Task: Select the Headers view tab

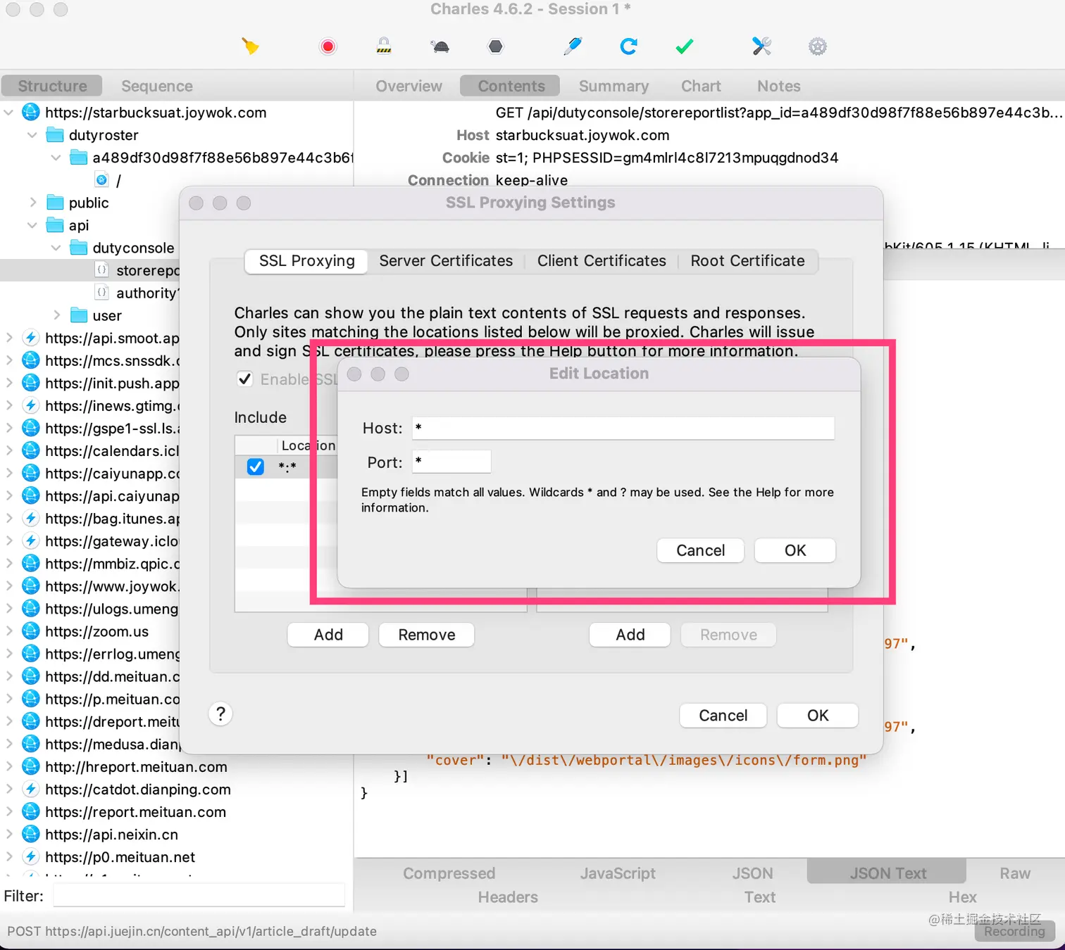Action: pyautogui.click(x=507, y=897)
